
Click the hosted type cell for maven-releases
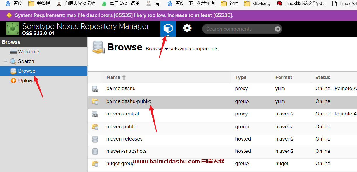[243, 139]
